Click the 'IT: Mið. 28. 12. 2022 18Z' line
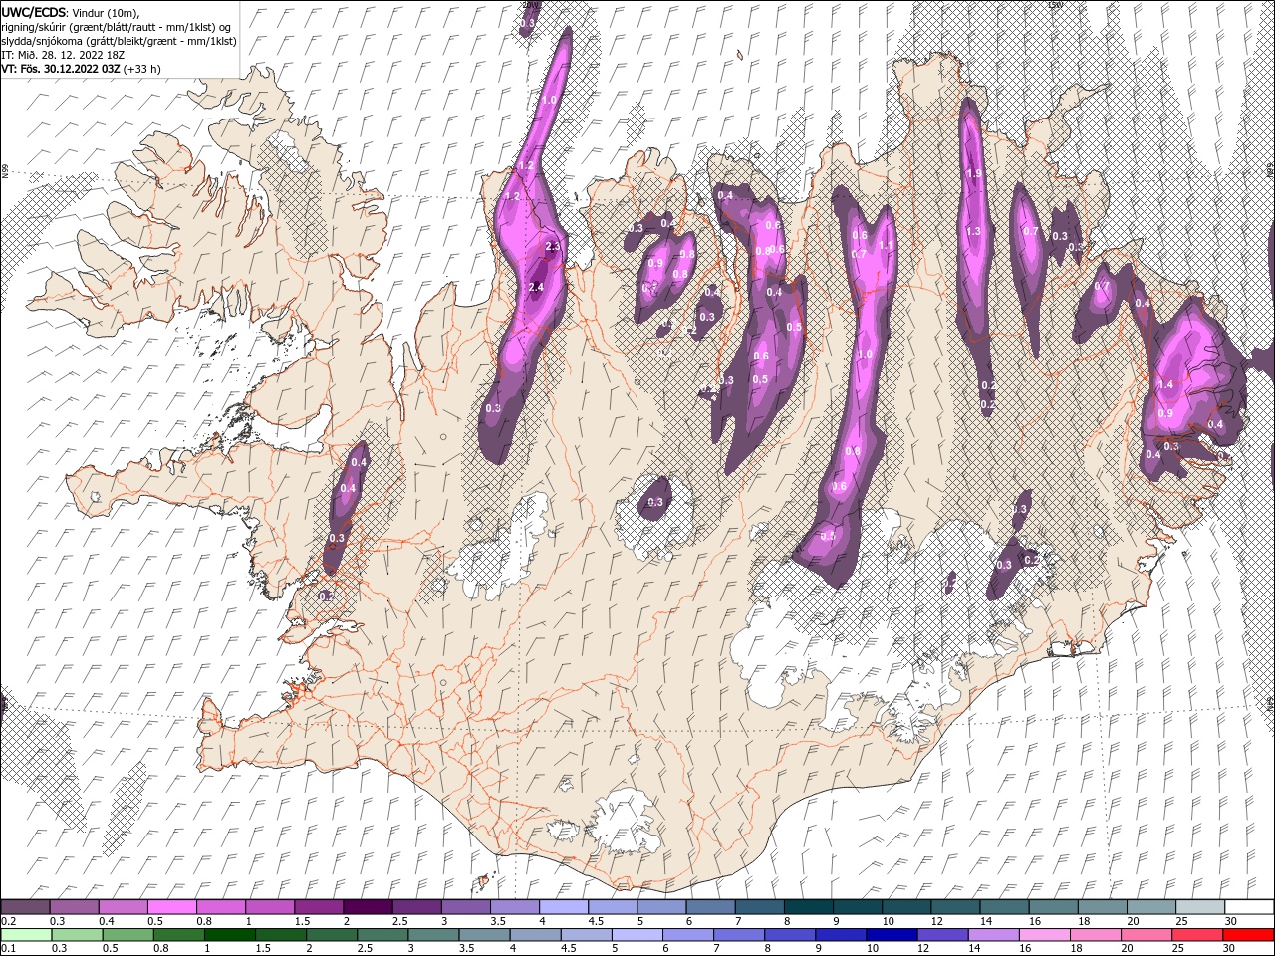Screen dimensions: 1275x956 [62, 55]
